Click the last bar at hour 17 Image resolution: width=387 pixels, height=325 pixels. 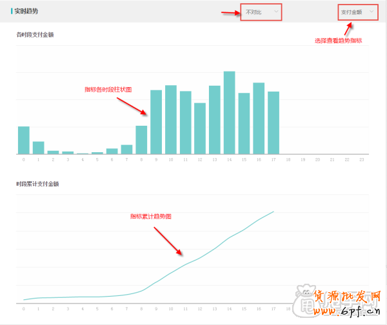(273, 123)
